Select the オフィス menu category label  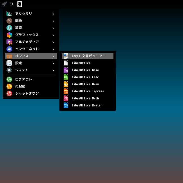click(x=22, y=56)
